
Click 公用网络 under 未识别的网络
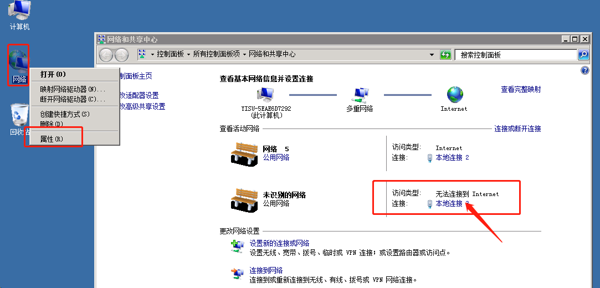click(276, 203)
